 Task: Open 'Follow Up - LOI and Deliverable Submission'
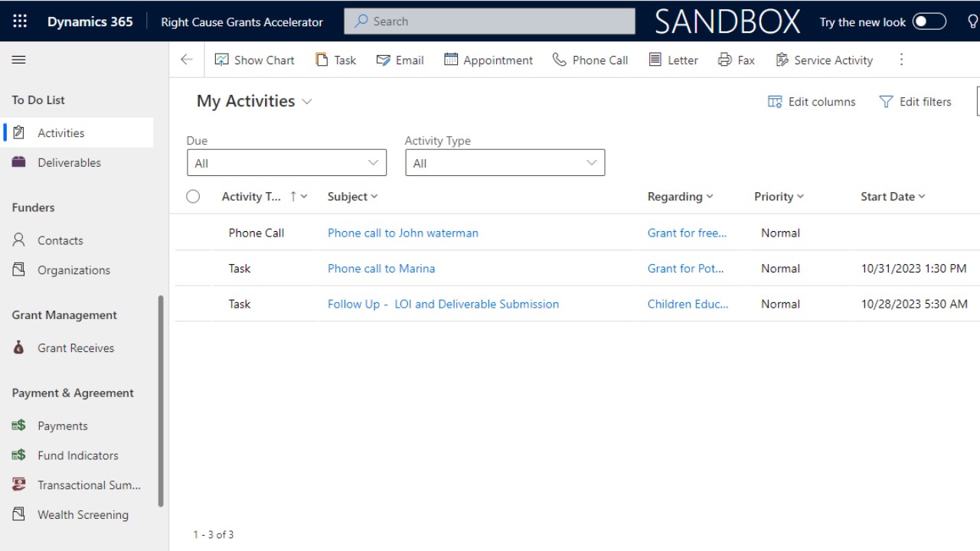click(443, 304)
